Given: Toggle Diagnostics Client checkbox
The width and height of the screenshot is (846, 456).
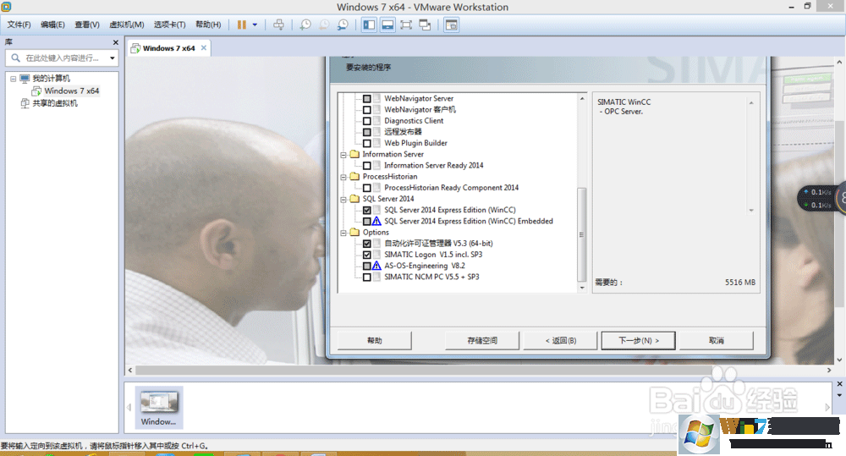Looking at the screenshot, I should [367, 121].
